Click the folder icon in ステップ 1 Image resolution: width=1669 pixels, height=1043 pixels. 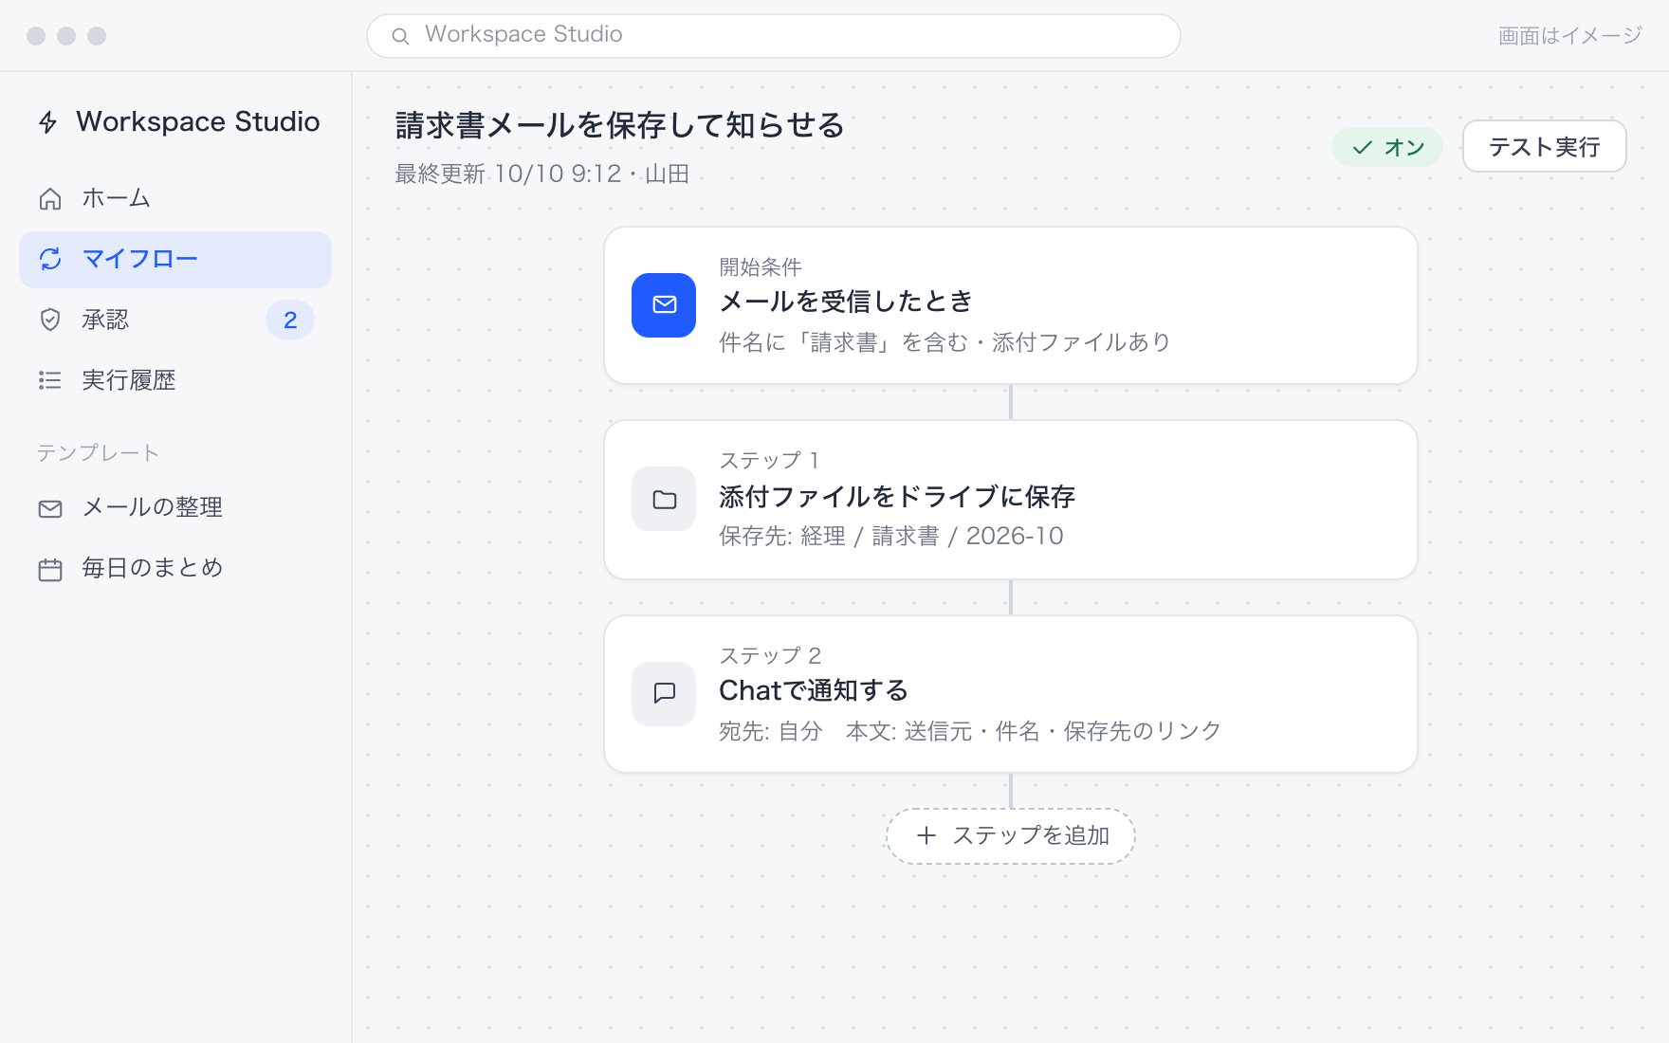coord(664,499)
